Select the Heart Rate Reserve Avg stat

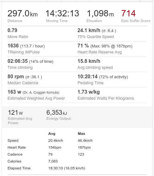point(105,49)
